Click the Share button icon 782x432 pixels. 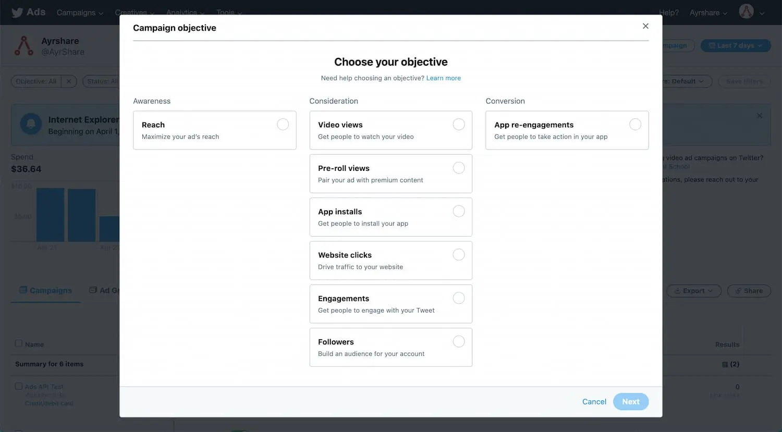pos(738,291)
